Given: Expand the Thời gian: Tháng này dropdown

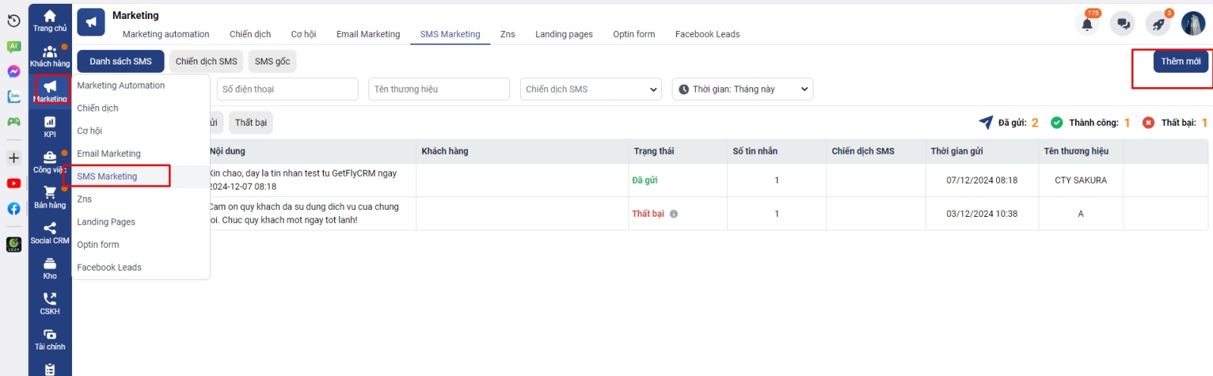Looking at the screenshot, I should point(742,89).
